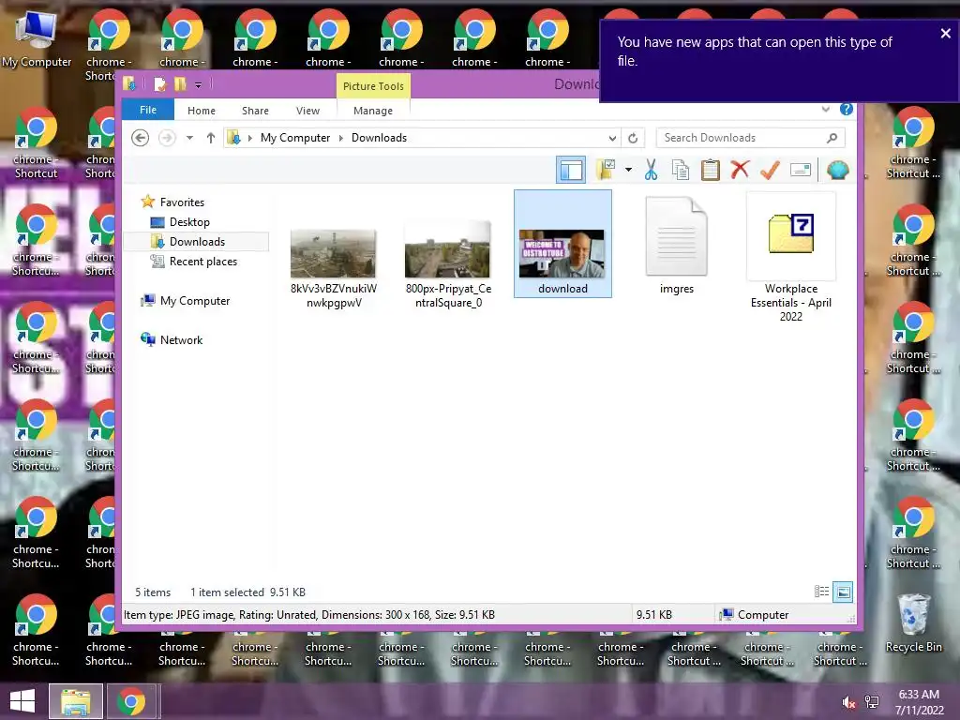Open Chrome from the taskbar

[x=131, y=701]
